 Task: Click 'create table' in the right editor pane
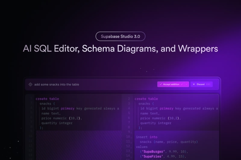(x=146, y=99)
